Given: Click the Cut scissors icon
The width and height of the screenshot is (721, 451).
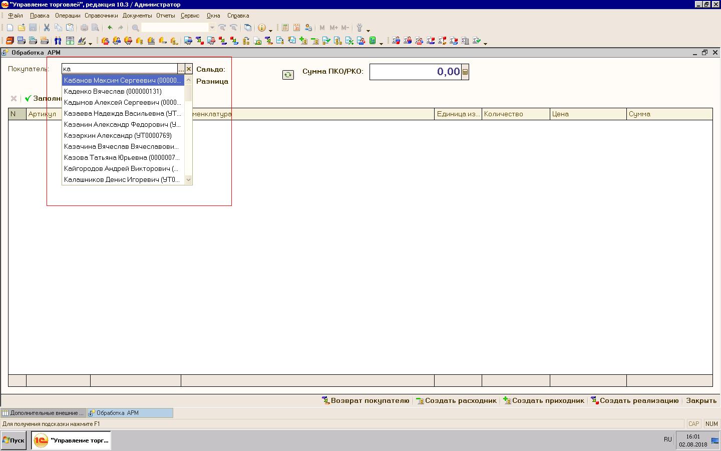Looking at the screenshot, I should pos(47,28).
